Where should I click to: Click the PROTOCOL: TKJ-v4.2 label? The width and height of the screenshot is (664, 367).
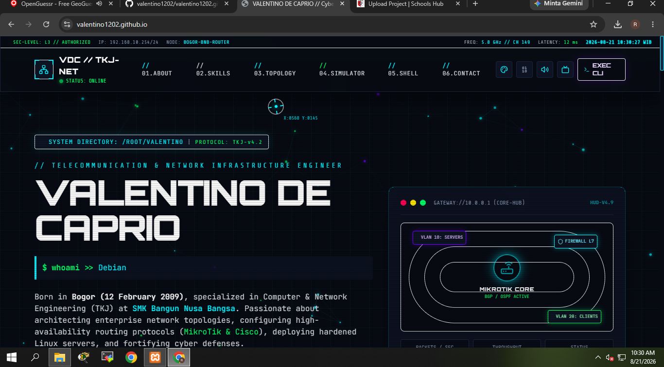[228, 142]
